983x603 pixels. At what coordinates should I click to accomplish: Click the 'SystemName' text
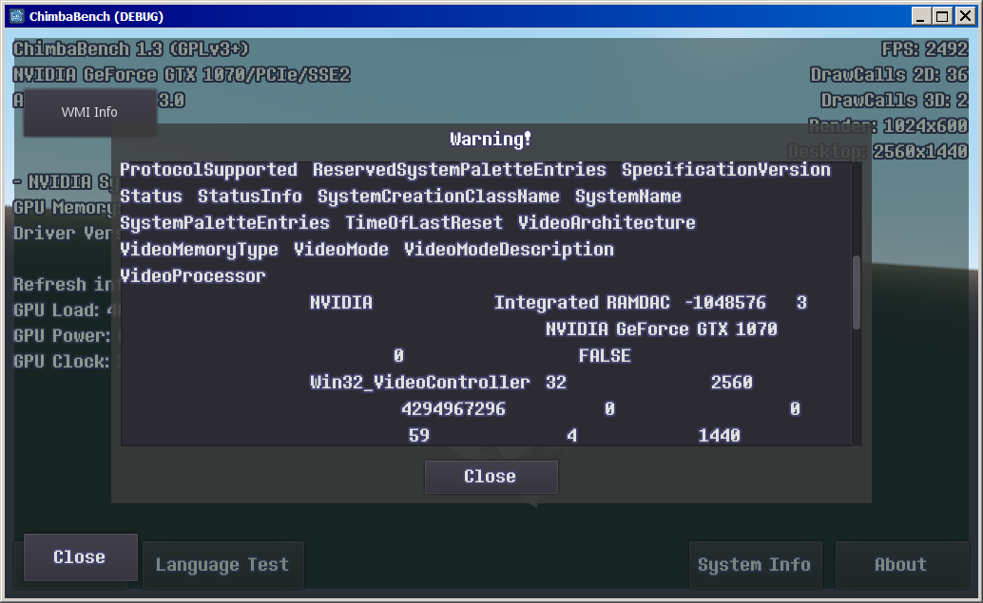(x=628, y=197)
